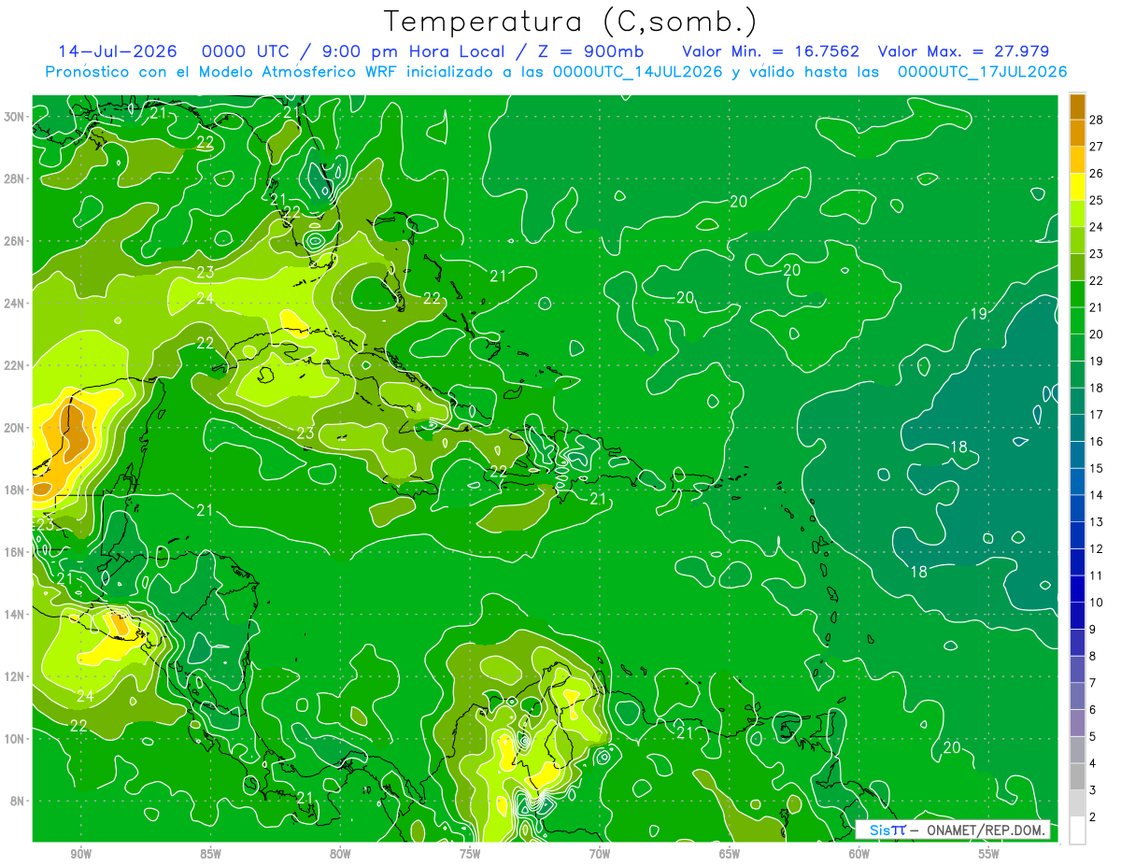1121x866 pixels.
Task: Click the number 15 on the color scale
Action: click(1096, 468)
